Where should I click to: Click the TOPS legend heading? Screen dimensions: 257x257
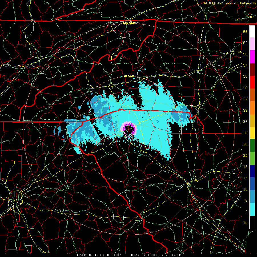pos(251,17)
